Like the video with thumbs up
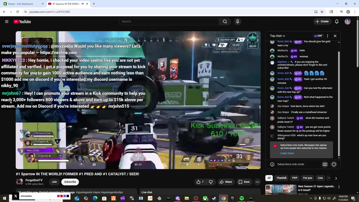Screen dimensions: 359x202 (200, 182)
